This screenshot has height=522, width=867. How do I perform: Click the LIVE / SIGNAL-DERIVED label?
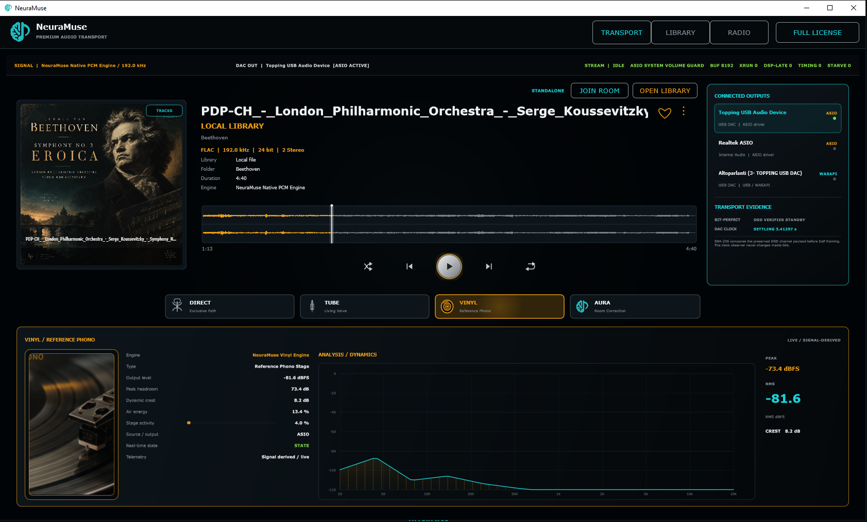814,340
